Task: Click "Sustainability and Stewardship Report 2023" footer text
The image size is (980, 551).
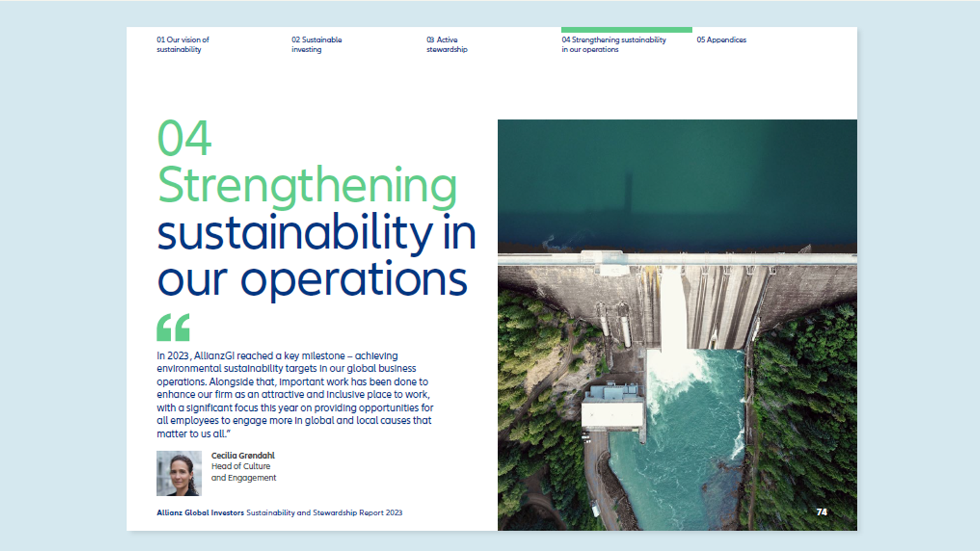Action: (x=324, y=513)
